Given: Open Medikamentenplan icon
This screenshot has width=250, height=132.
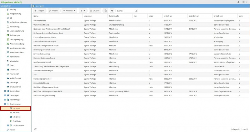Looking at the screenshot, I should (x=8, y=48).
